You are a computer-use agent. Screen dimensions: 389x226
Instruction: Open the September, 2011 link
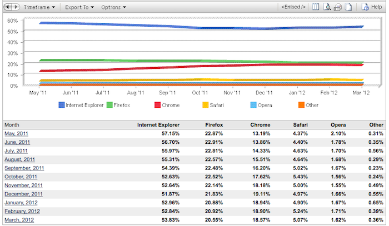24,168
